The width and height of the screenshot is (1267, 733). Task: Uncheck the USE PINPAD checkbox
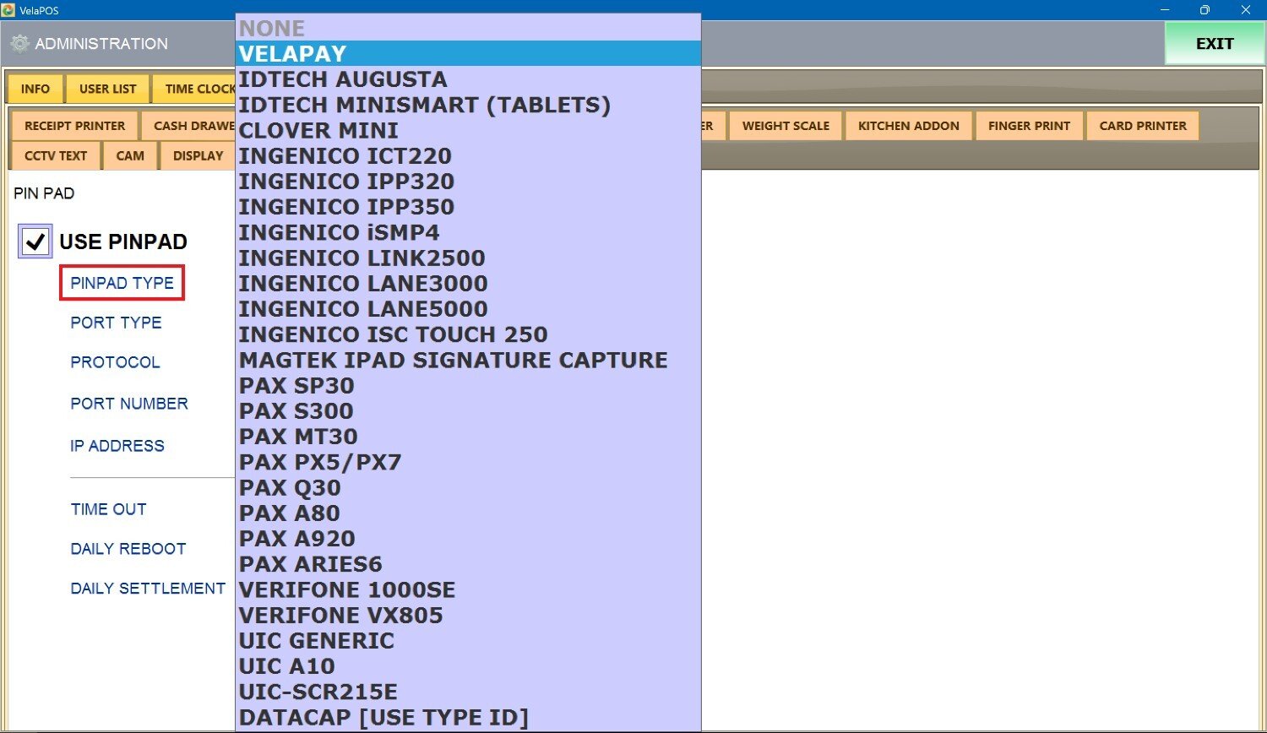[35, 242]
